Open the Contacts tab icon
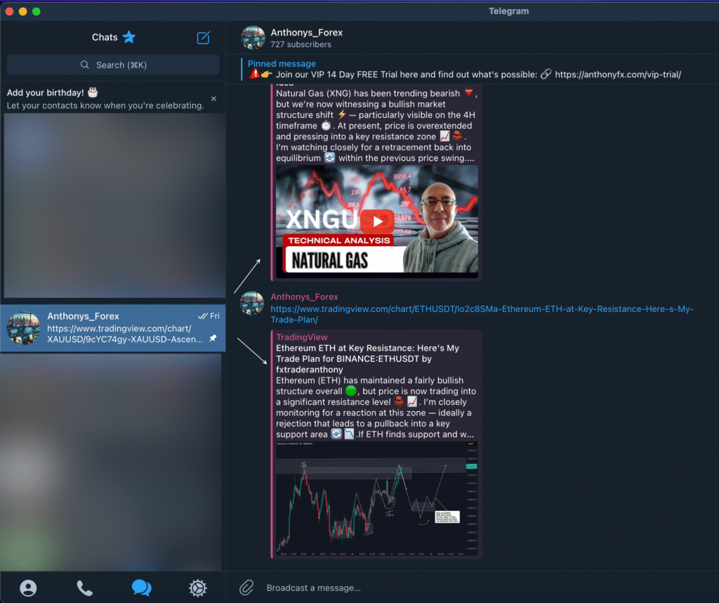 click(28, 588)
